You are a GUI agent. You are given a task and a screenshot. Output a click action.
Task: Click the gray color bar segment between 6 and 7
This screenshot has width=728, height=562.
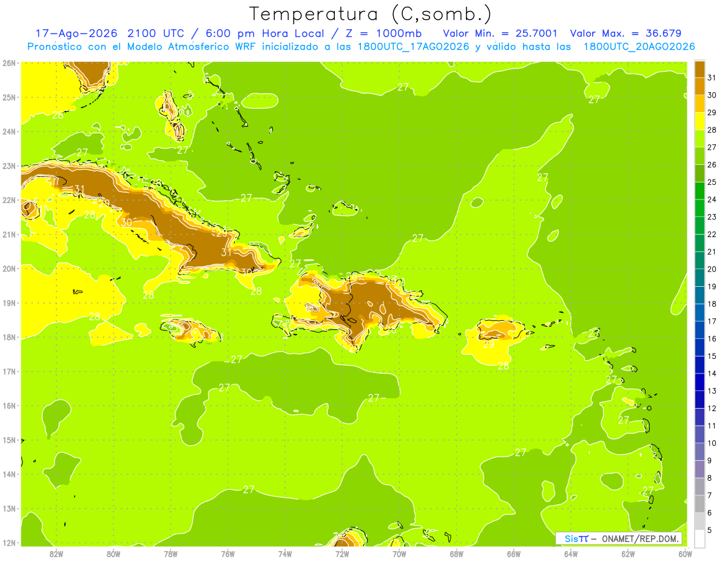[699, 504]
